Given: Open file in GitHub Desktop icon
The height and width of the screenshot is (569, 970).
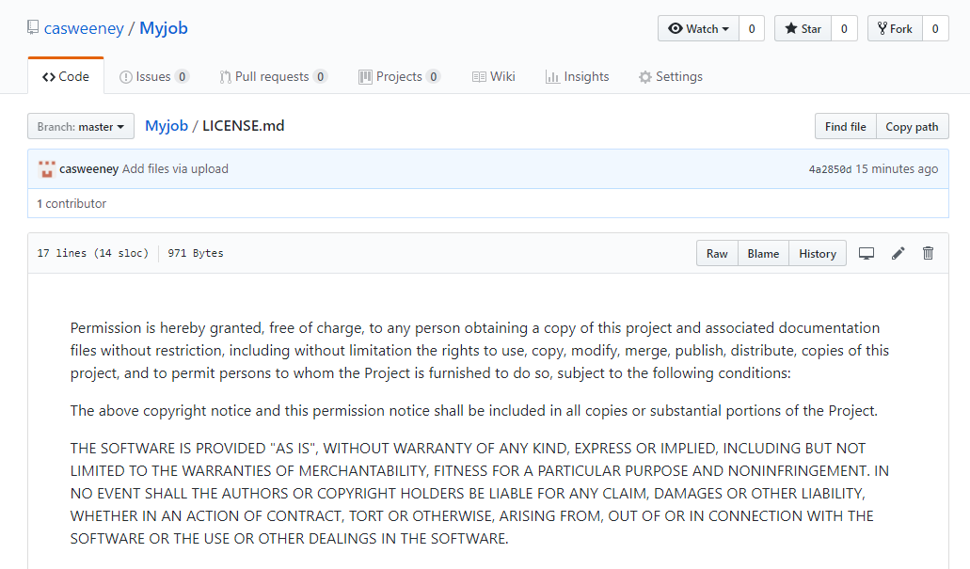Looking at the screenshot, I should coord(867,253).
